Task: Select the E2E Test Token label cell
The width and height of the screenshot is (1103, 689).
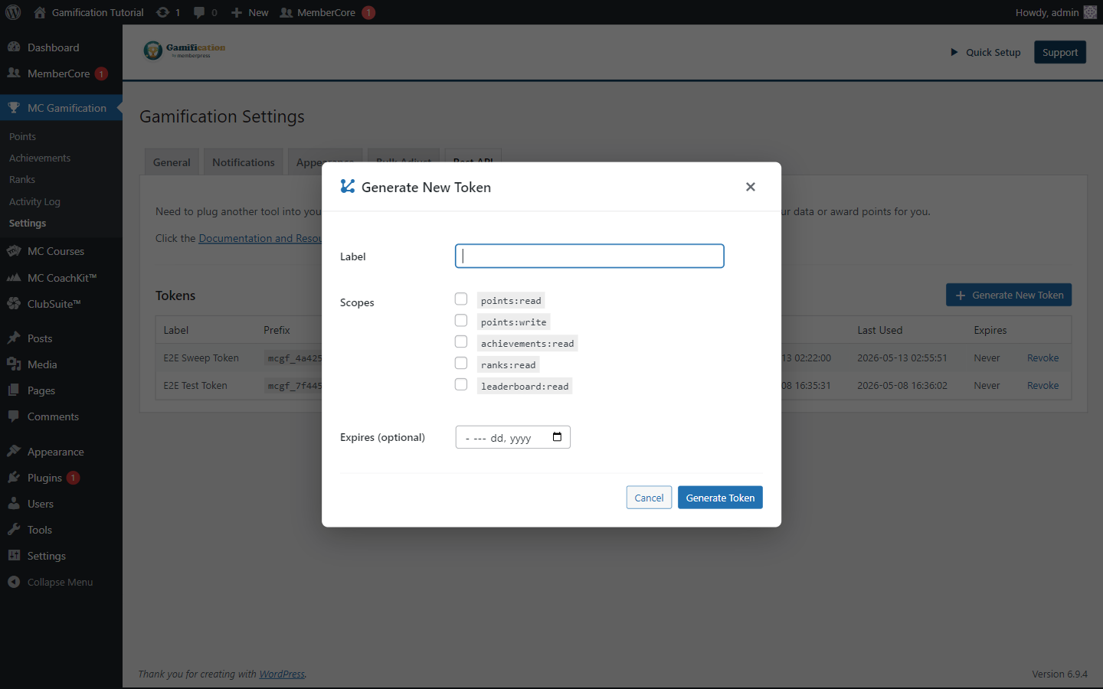Action: click(195, 385)
